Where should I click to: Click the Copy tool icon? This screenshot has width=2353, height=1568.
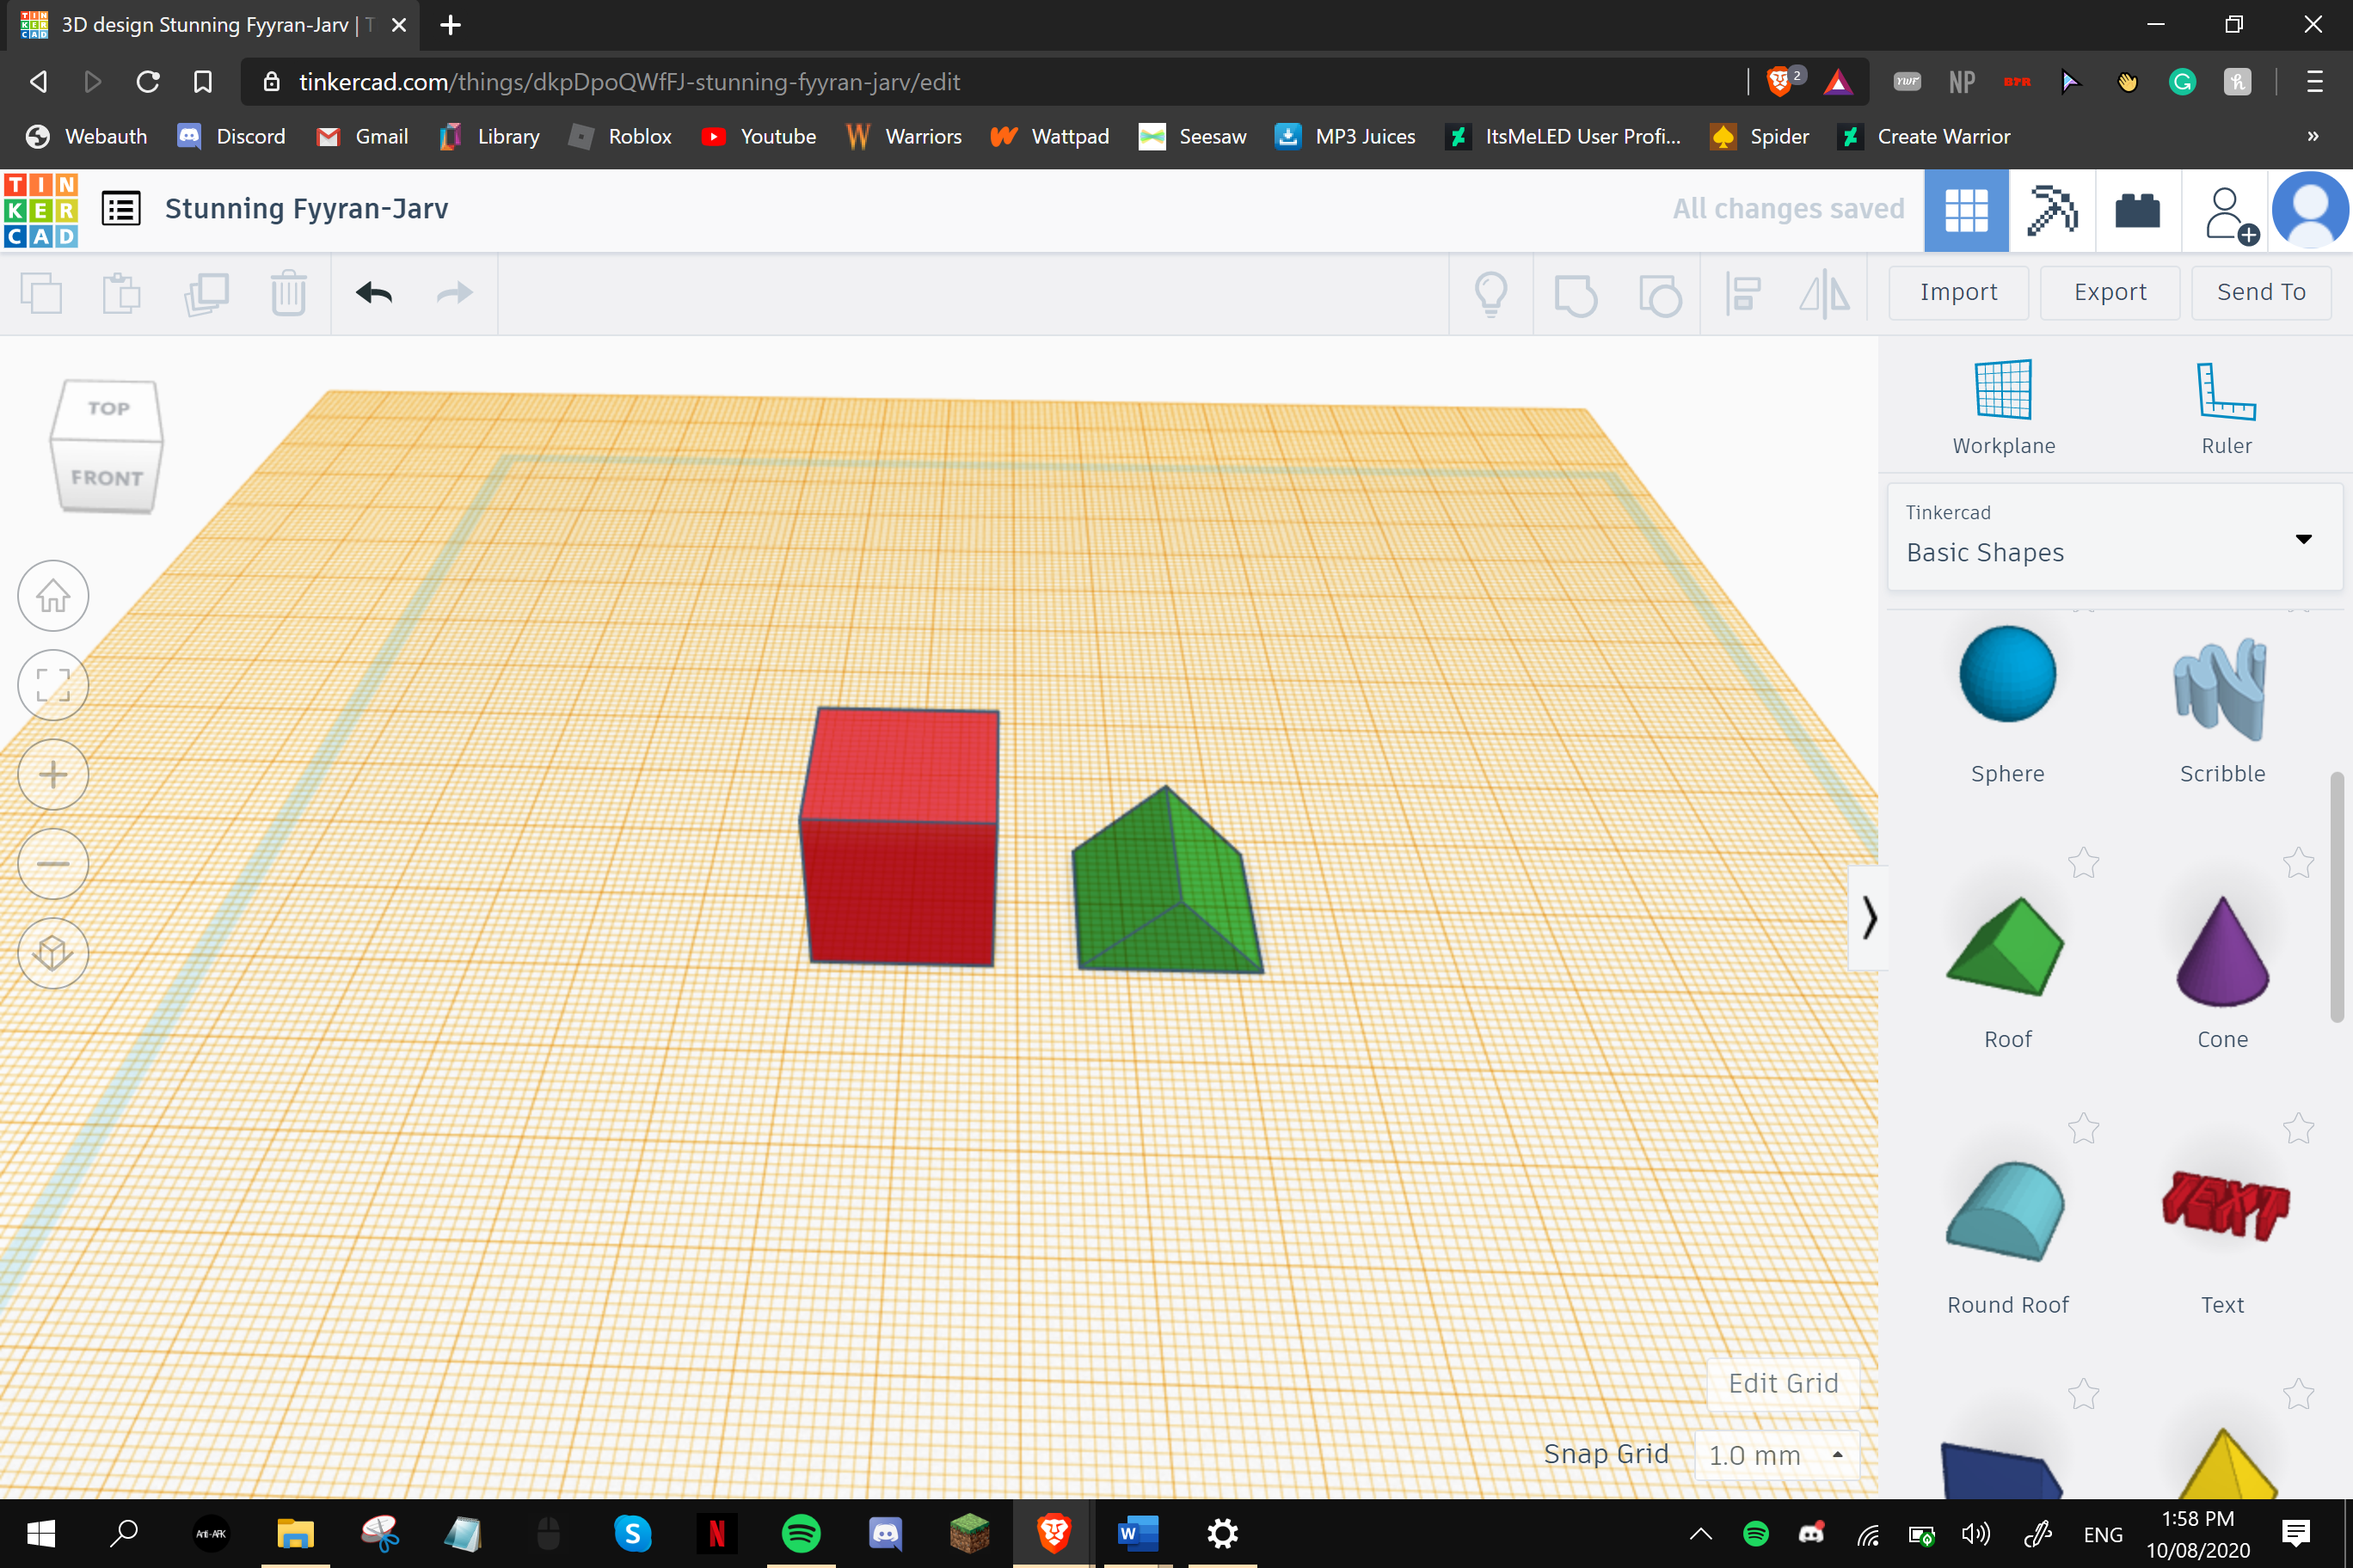(x=41, y=293)
